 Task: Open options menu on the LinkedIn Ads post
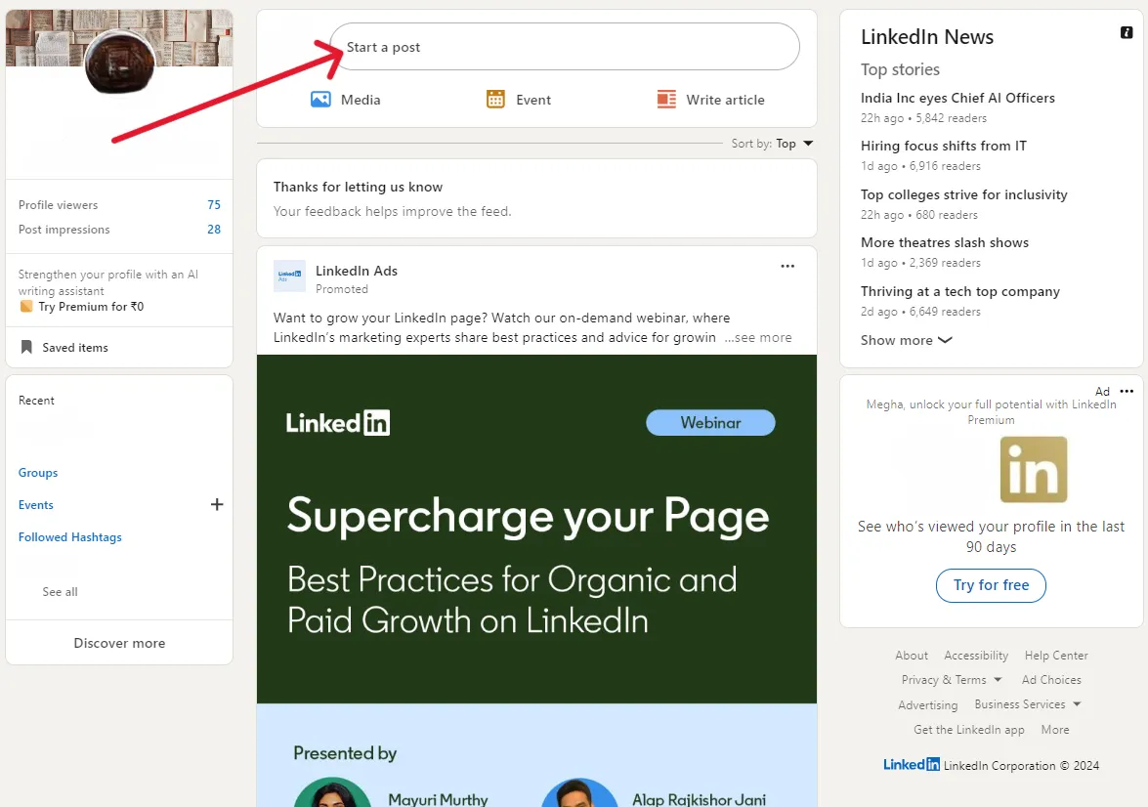(x=787, y=266)
